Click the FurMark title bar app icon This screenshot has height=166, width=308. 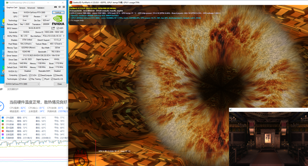point(71,3)
